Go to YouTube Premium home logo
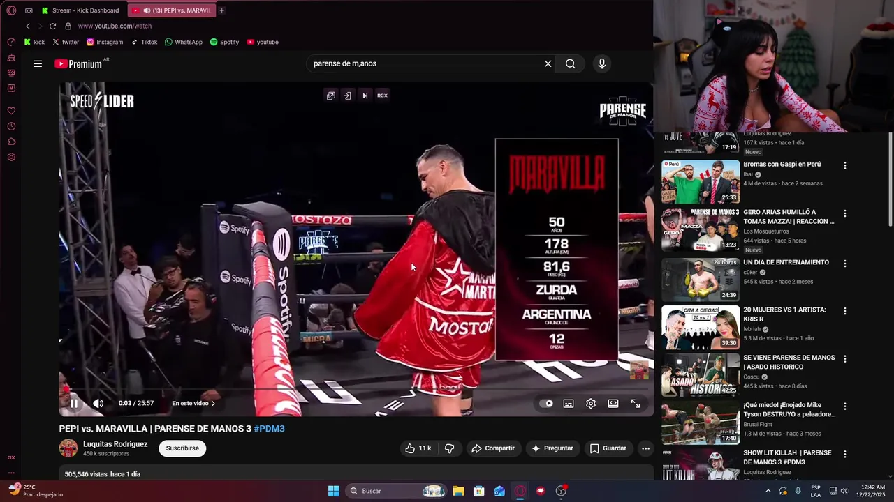 (x=78, y=63)
